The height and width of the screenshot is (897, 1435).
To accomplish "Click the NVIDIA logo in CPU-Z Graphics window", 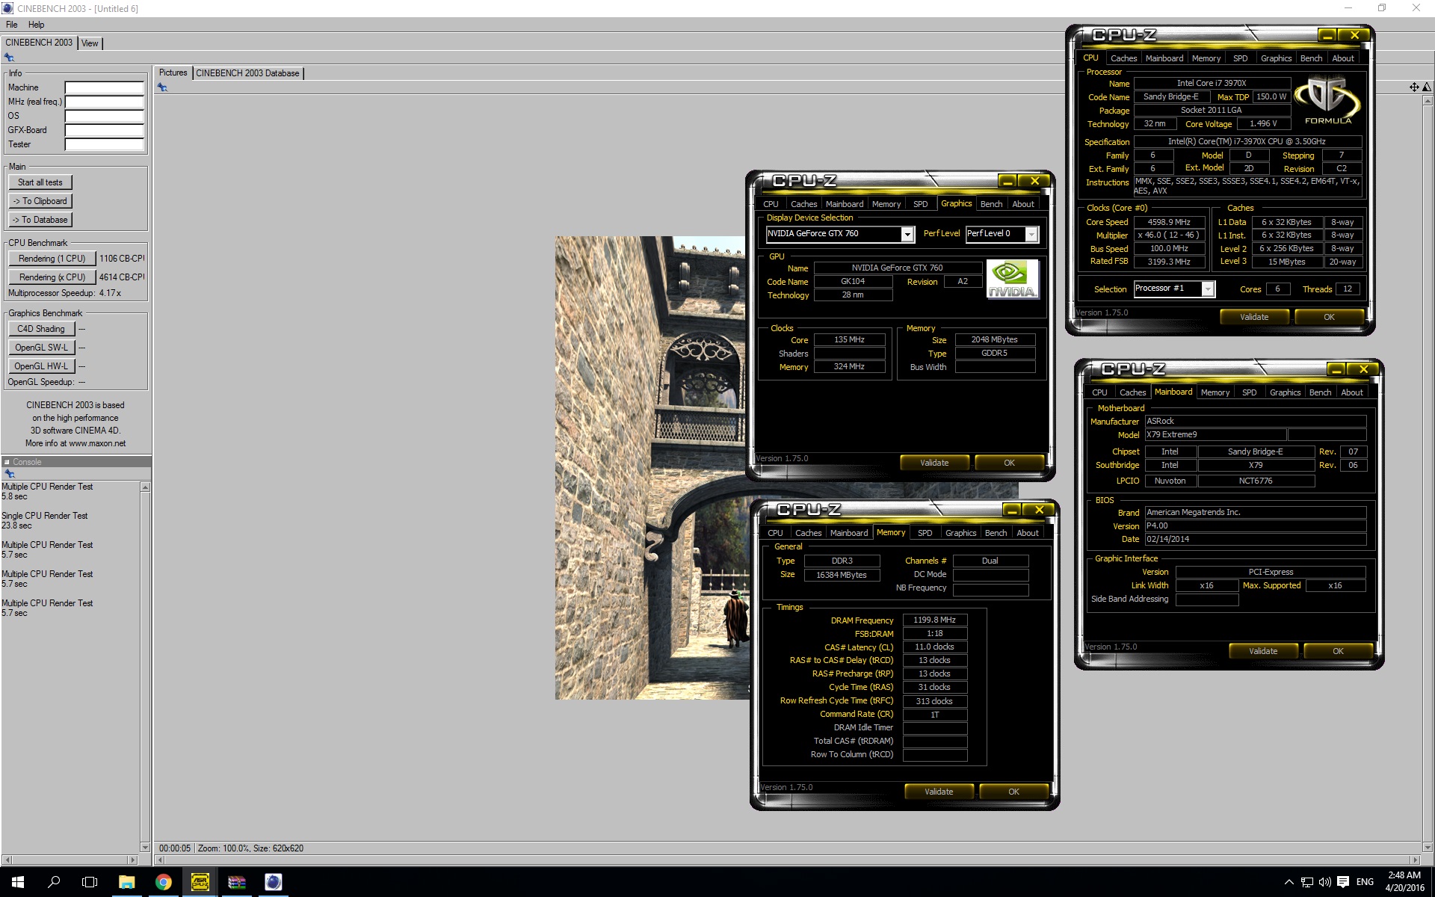I will [1013, 280].
